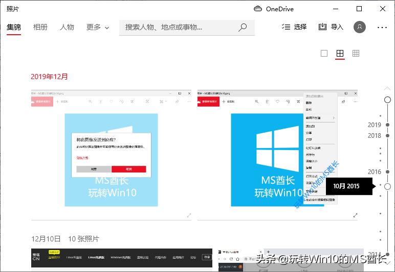Screen dimensions: 395x272
Task: Open the browser screenshot thumbnail at bottom right
Action: pos(291,260)
